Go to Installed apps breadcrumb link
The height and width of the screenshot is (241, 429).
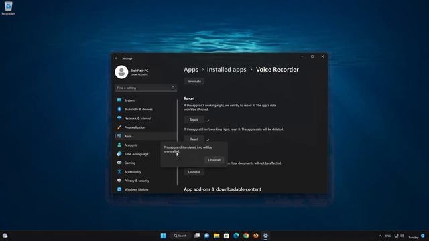click(227, 70)
